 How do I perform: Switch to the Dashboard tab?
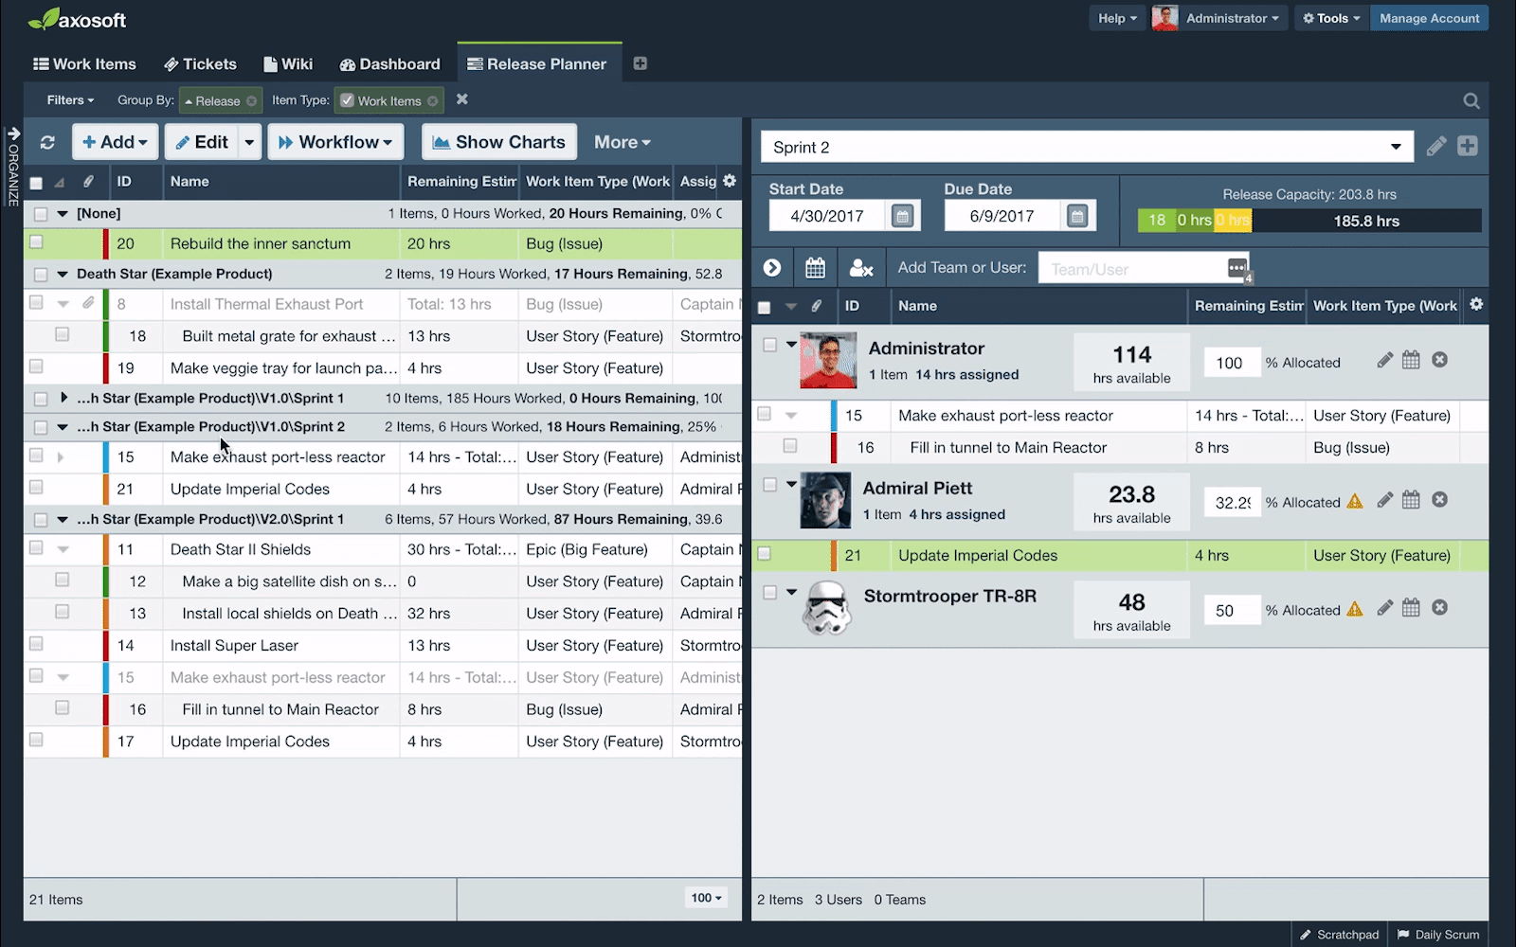tap(389, 63)
